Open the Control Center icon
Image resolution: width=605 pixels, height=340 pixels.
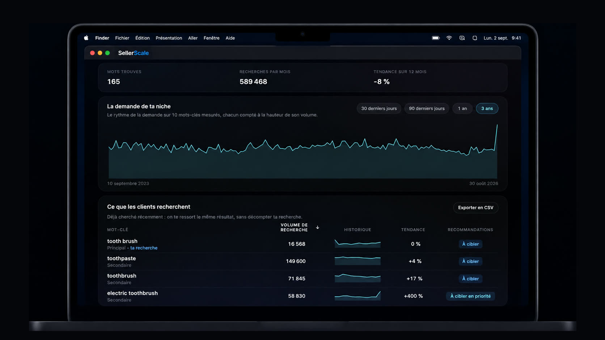[475, 38]
